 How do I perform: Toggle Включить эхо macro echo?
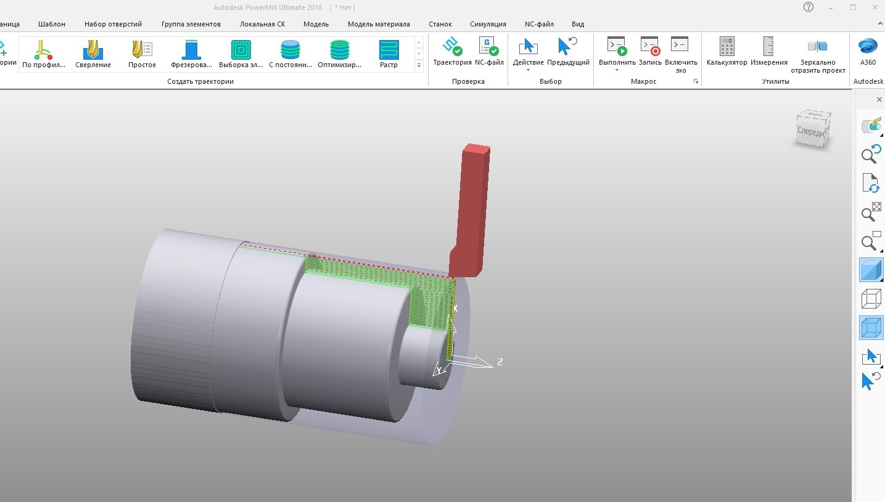click(680, 54)
